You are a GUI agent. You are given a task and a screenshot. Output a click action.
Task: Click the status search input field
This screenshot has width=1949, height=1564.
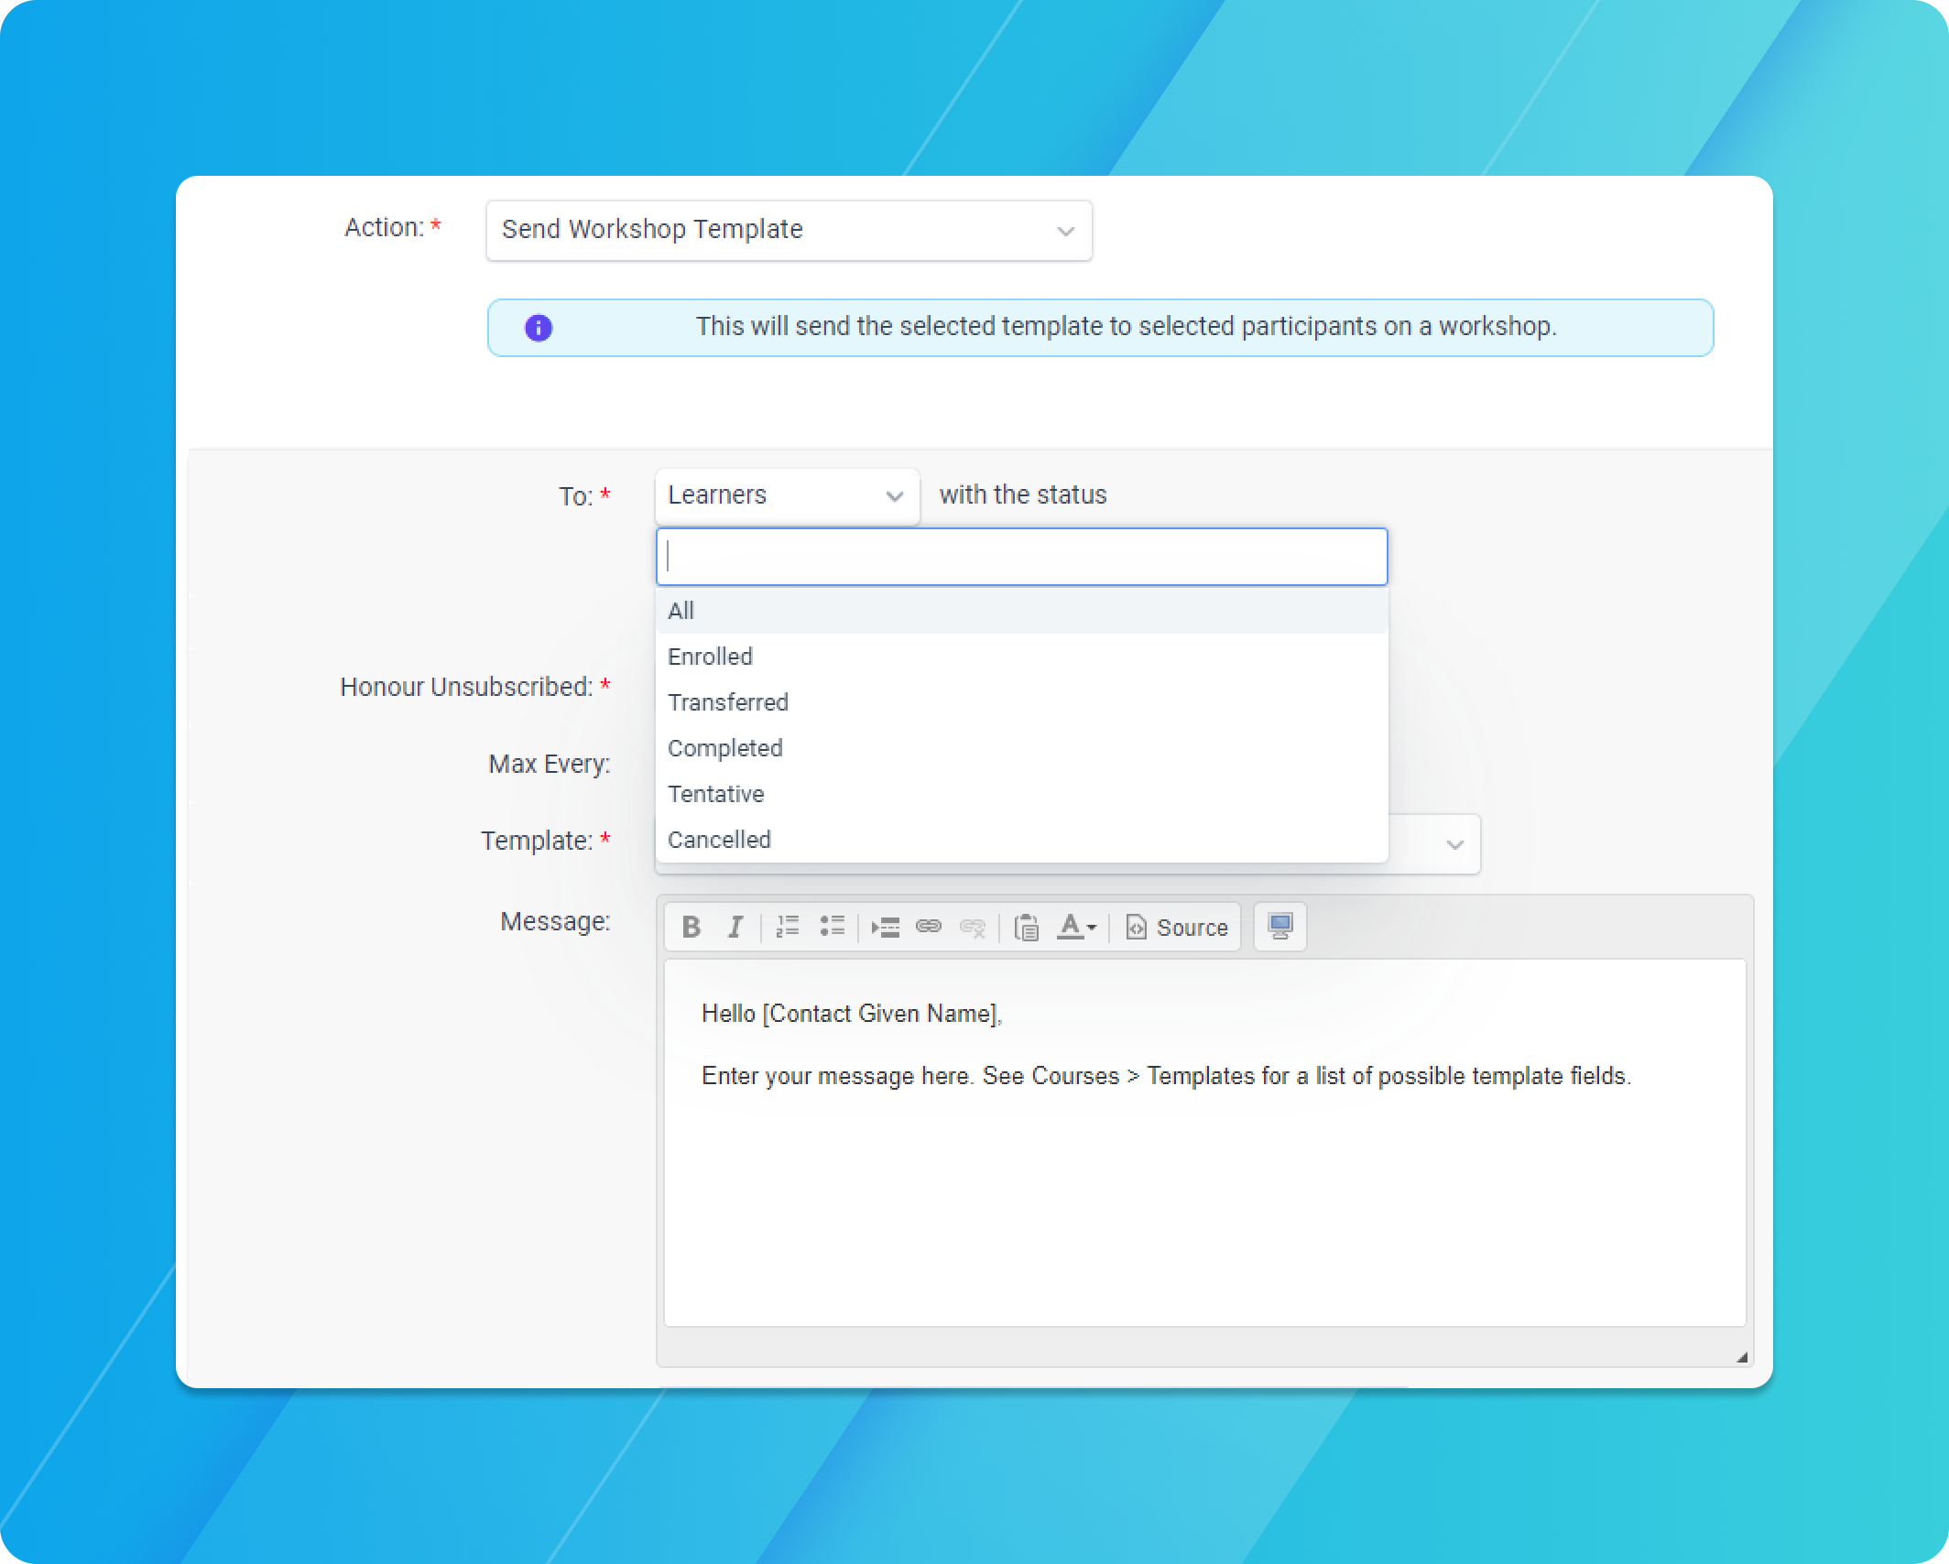point(1022,557)
